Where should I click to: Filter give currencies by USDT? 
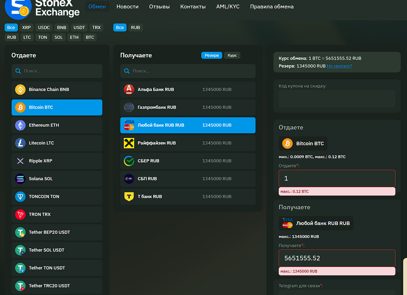(x=79, y=28)
